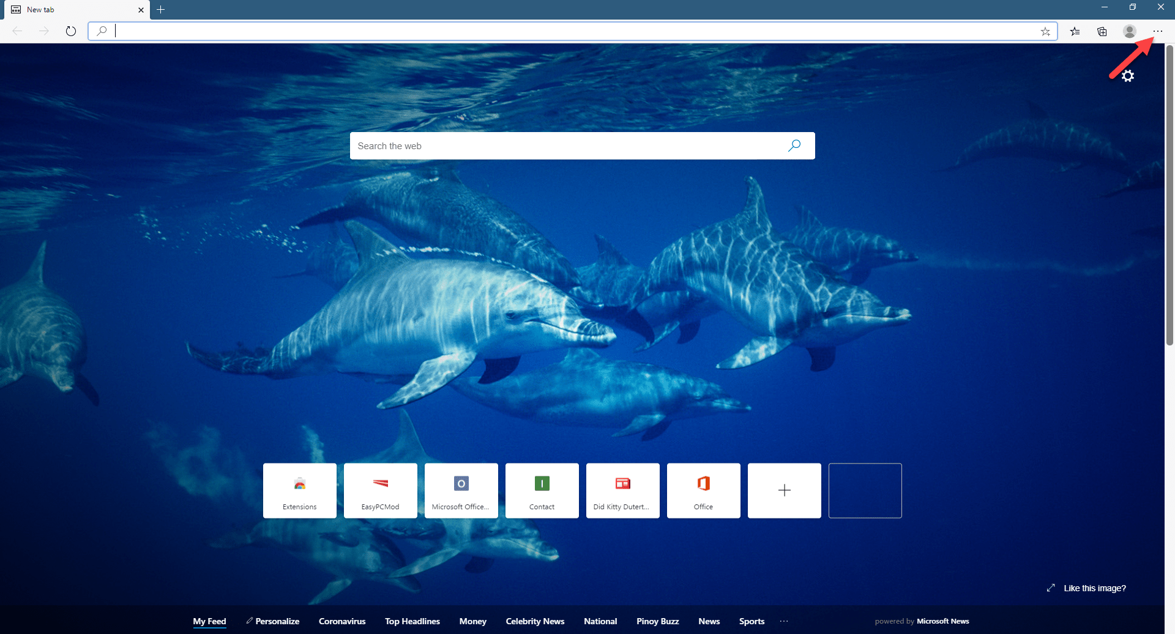Switch to News tab
Image resolution: width=1175 pixels, height=634 pixels.
point(709,621)
